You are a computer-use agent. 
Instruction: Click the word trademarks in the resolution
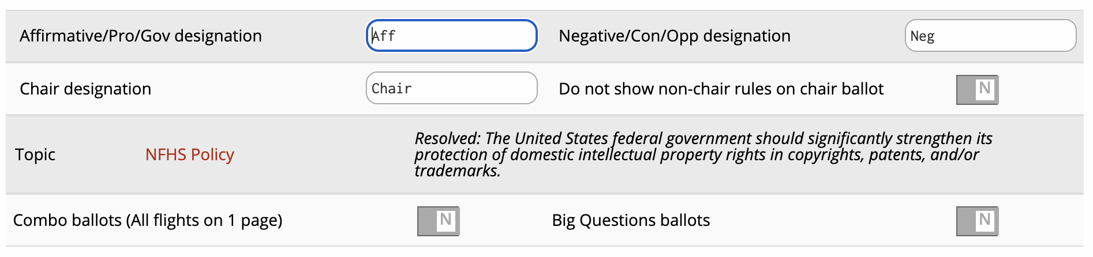point(456,171)
